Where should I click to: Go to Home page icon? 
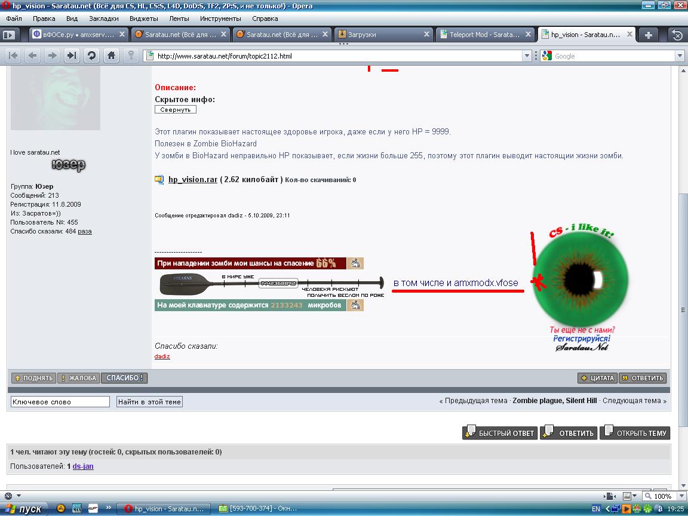coord(111,56)
